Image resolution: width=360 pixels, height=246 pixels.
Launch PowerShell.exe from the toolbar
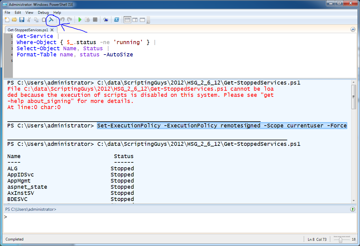click(x=117, y=19)
